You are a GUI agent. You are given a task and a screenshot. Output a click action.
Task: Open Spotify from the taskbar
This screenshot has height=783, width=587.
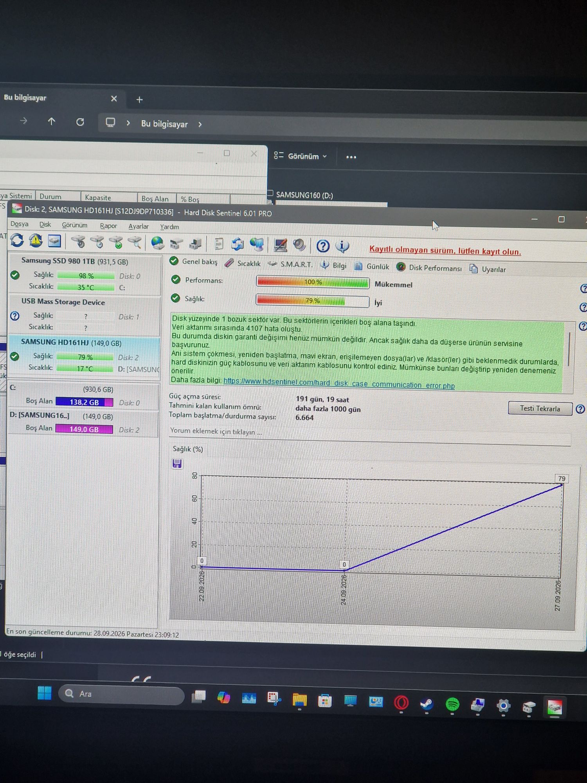(452, 705)
